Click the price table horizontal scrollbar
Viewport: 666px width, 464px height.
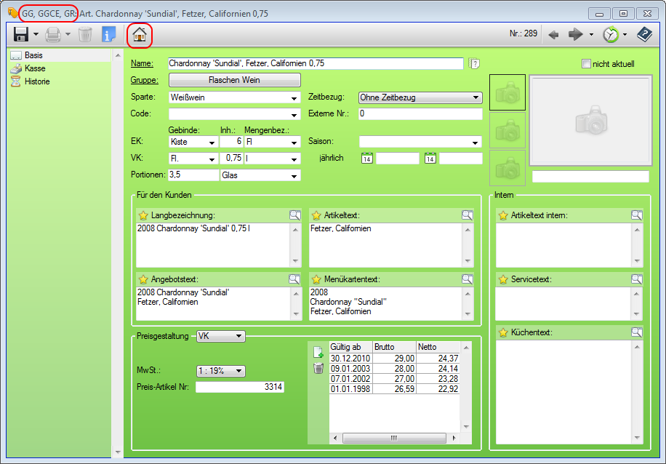click(393, 438)
